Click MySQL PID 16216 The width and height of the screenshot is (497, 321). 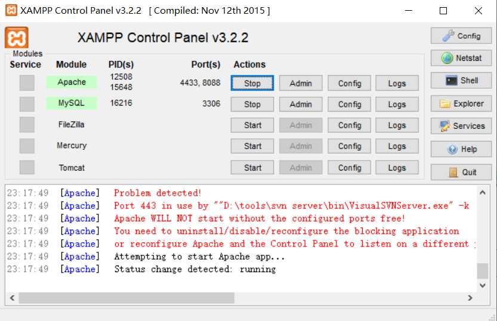coord(121,103)
